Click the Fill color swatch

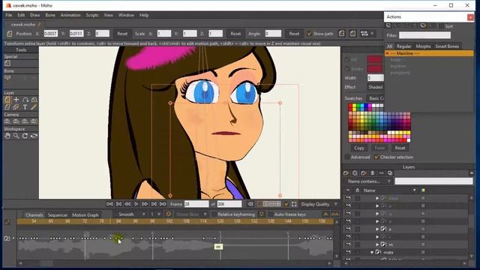[374, 60]
